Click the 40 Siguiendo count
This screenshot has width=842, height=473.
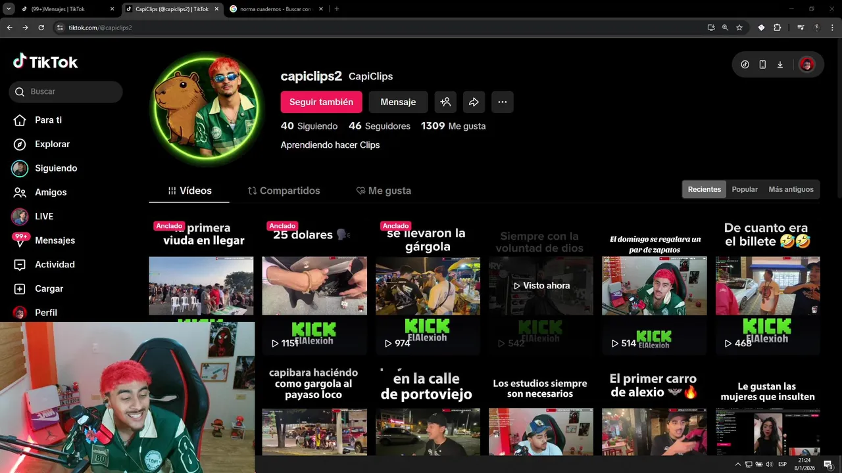[309, 126]
